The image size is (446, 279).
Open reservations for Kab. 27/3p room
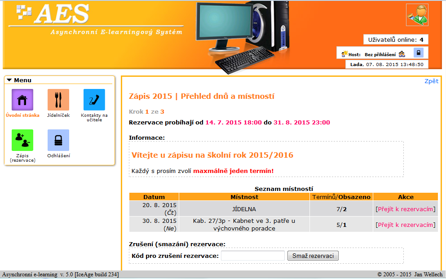(406, 225)
